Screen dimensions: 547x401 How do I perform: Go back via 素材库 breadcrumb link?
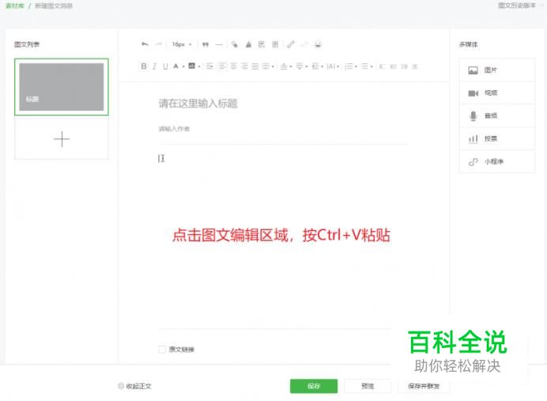pos(15,6)
